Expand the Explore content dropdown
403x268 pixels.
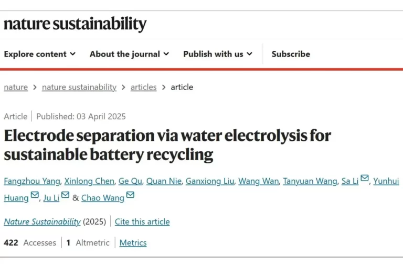tap(40, 54)
